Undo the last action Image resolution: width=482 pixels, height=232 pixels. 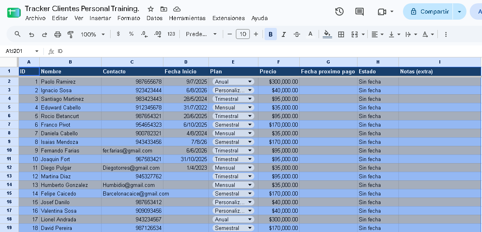(x=32, y=34)
